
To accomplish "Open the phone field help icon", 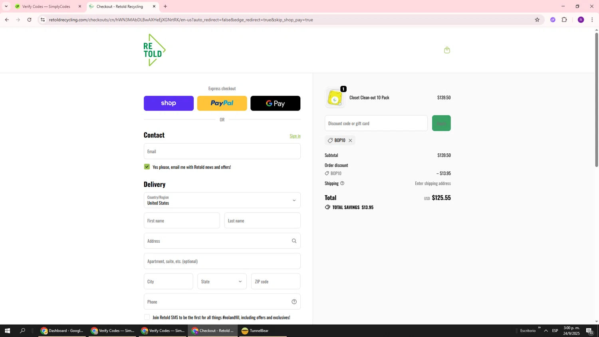I will point(294,302).
